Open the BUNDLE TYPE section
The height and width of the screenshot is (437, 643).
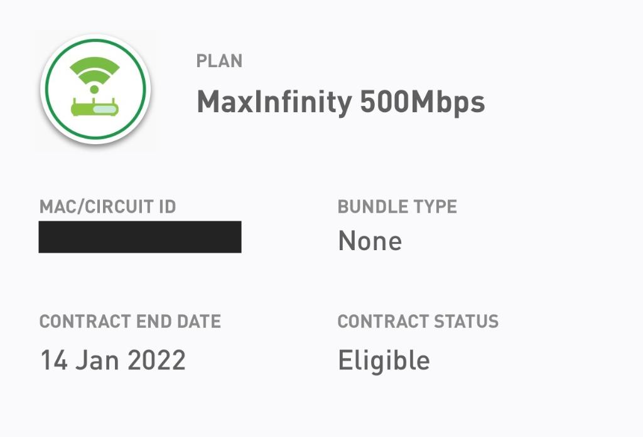(x=397, y=206)
